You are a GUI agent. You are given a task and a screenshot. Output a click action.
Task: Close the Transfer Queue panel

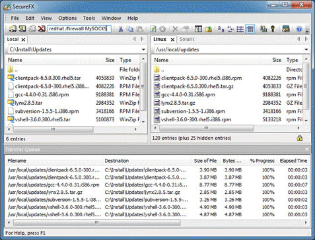pyautogui.click(x=307, y=150)
